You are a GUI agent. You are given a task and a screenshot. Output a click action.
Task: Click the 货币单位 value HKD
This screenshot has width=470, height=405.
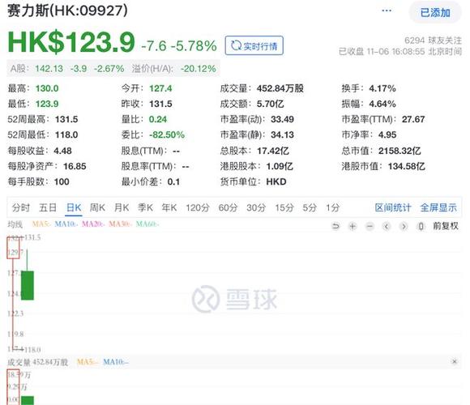[276, 181]
